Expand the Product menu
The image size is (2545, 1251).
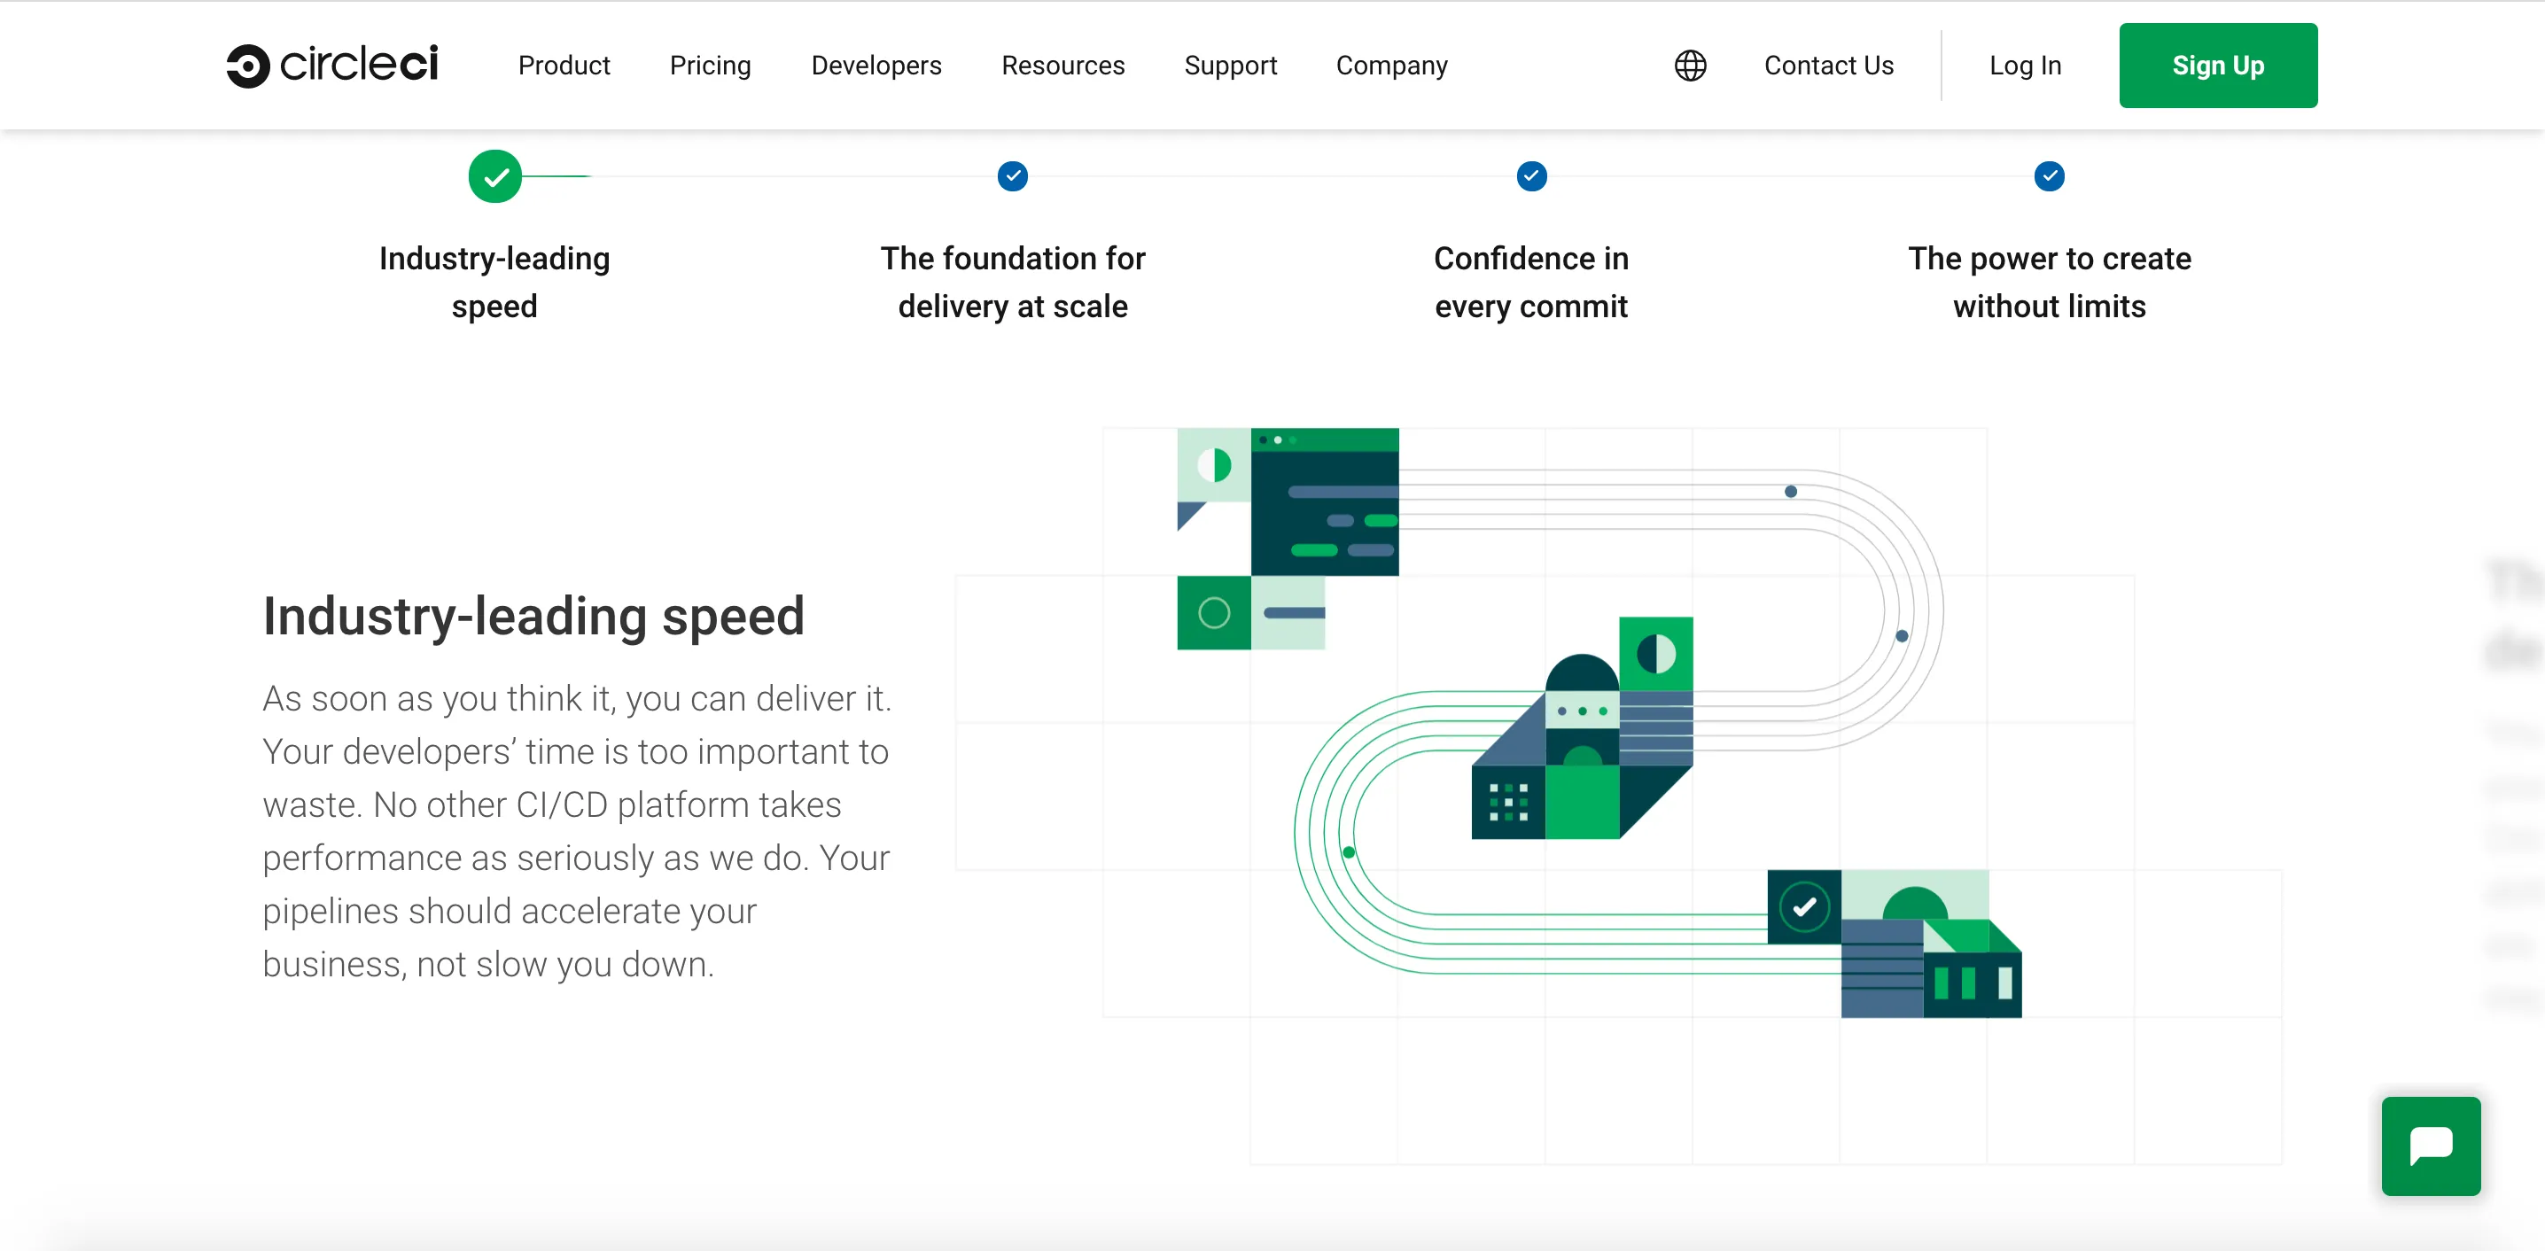tap(563, 66)
